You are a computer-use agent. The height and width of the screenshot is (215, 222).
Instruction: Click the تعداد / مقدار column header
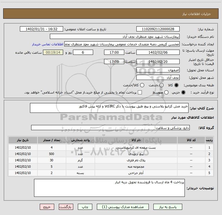(52, 140)
